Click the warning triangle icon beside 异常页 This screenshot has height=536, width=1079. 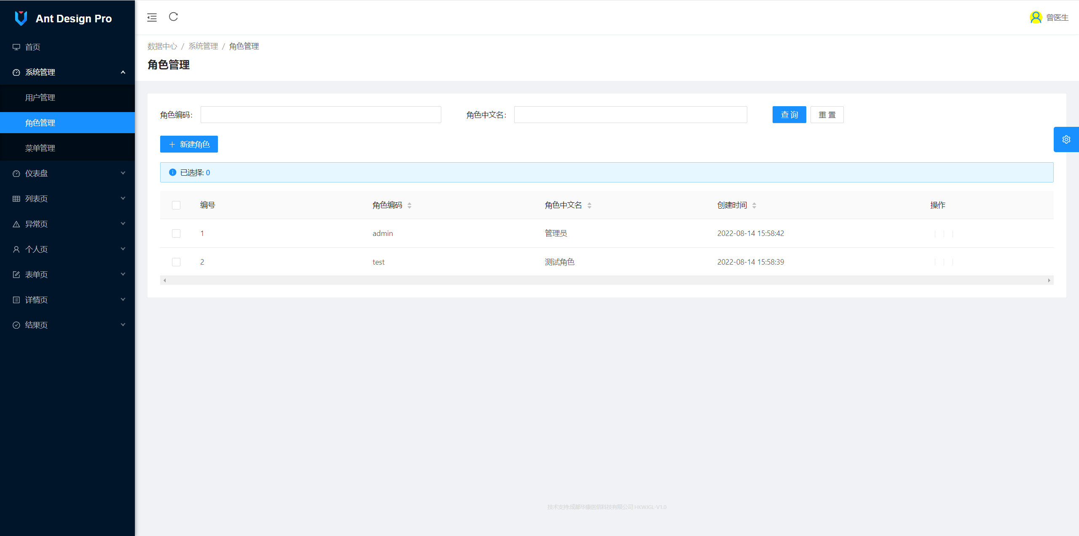click(16, 224)
